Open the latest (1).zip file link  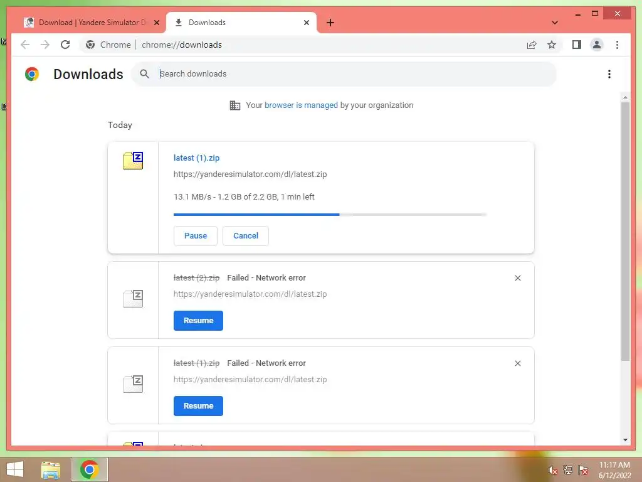pyautogui.click(x=196, y=158)
